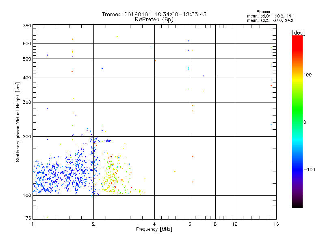Viewport: 325px width, 244px height.
Task: Click the positive '100' label beside the colorbar
Action: tap(308, 75)
